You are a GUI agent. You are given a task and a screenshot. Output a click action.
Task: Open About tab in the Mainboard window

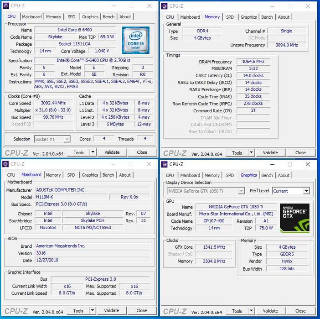pos(125,175)
